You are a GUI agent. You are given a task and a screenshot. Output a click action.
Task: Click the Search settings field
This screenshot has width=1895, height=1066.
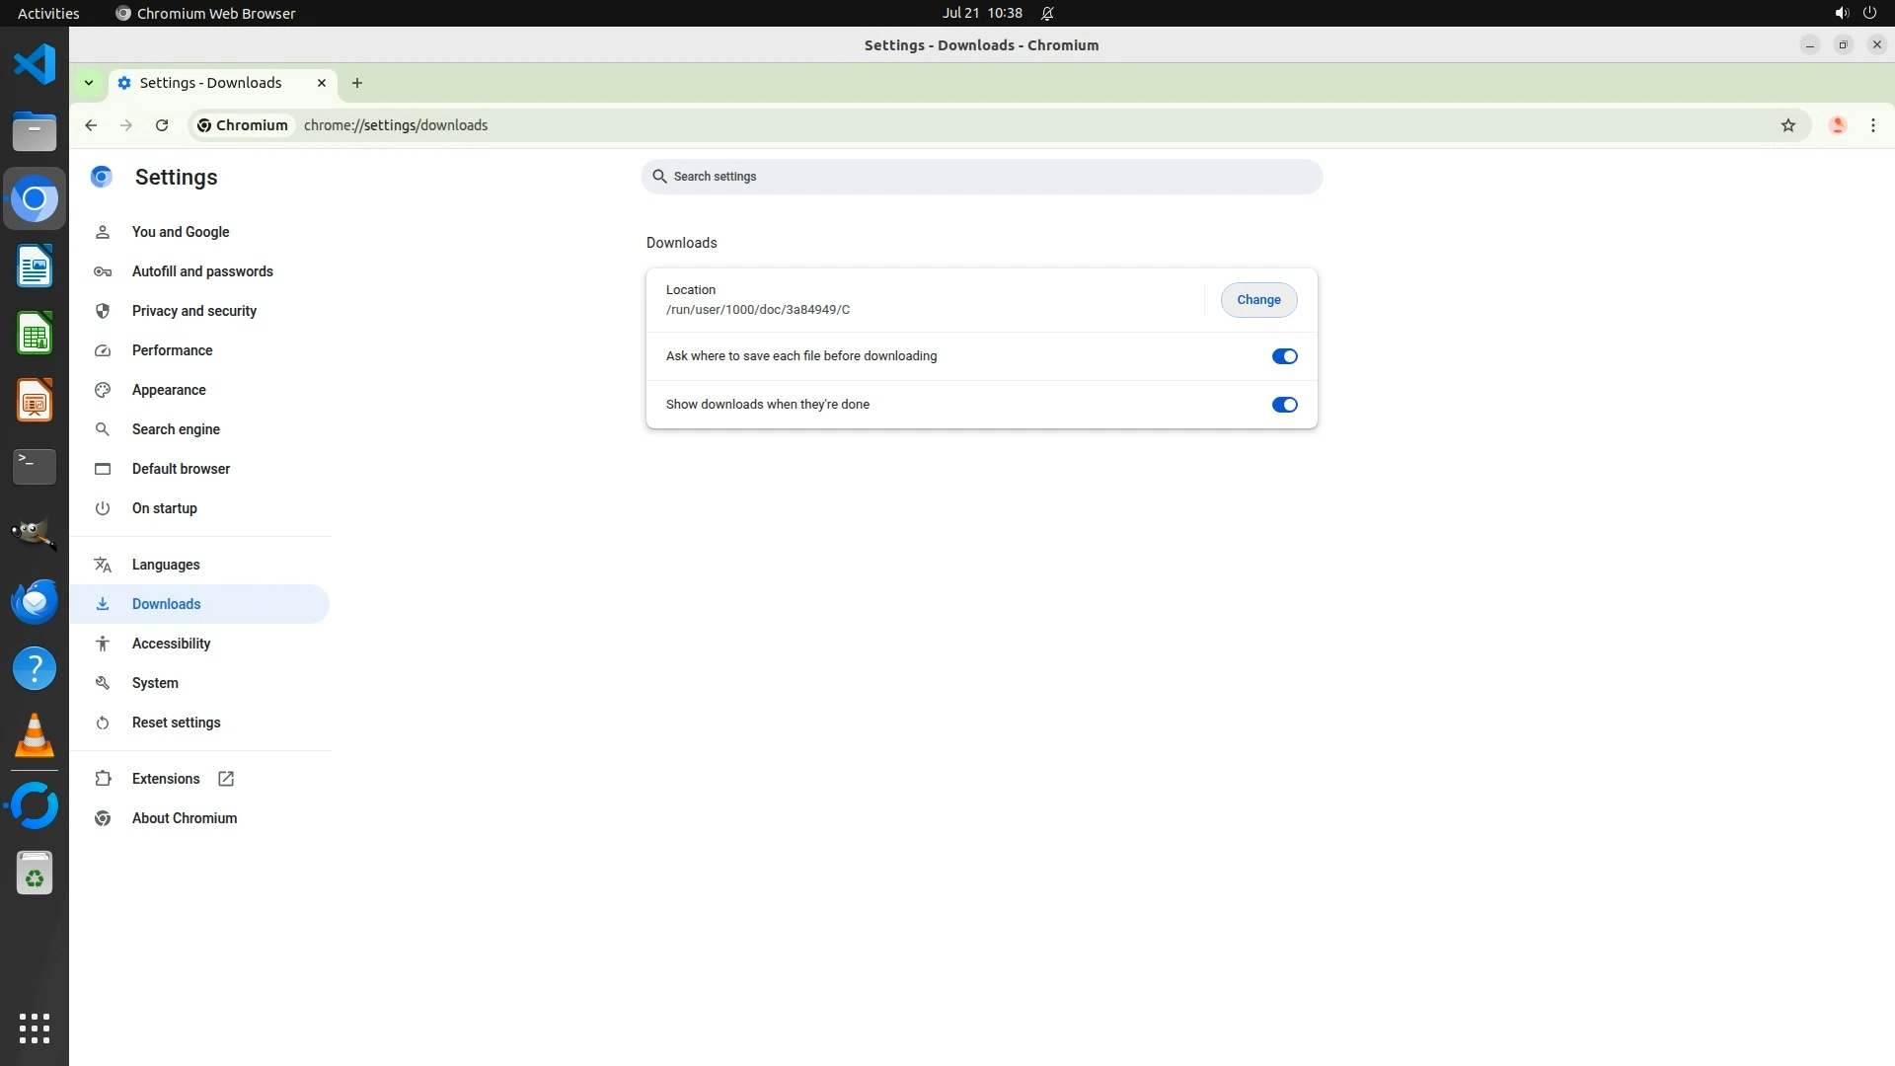pos(981,177)
